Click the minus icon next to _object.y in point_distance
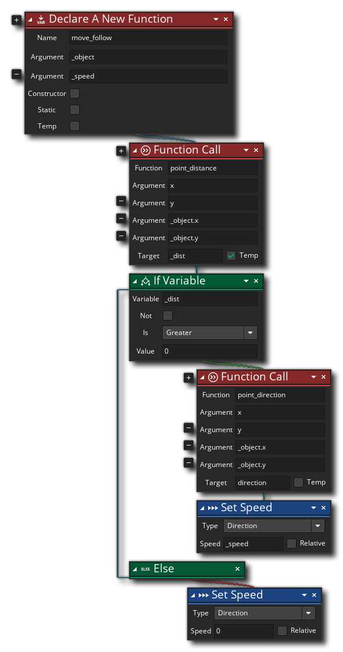 click(x=121, y=236)
